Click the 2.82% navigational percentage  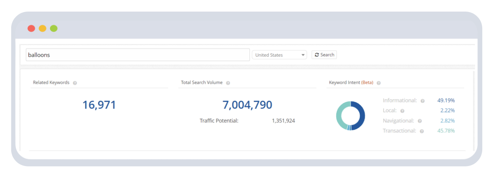[x=448, y=120]
